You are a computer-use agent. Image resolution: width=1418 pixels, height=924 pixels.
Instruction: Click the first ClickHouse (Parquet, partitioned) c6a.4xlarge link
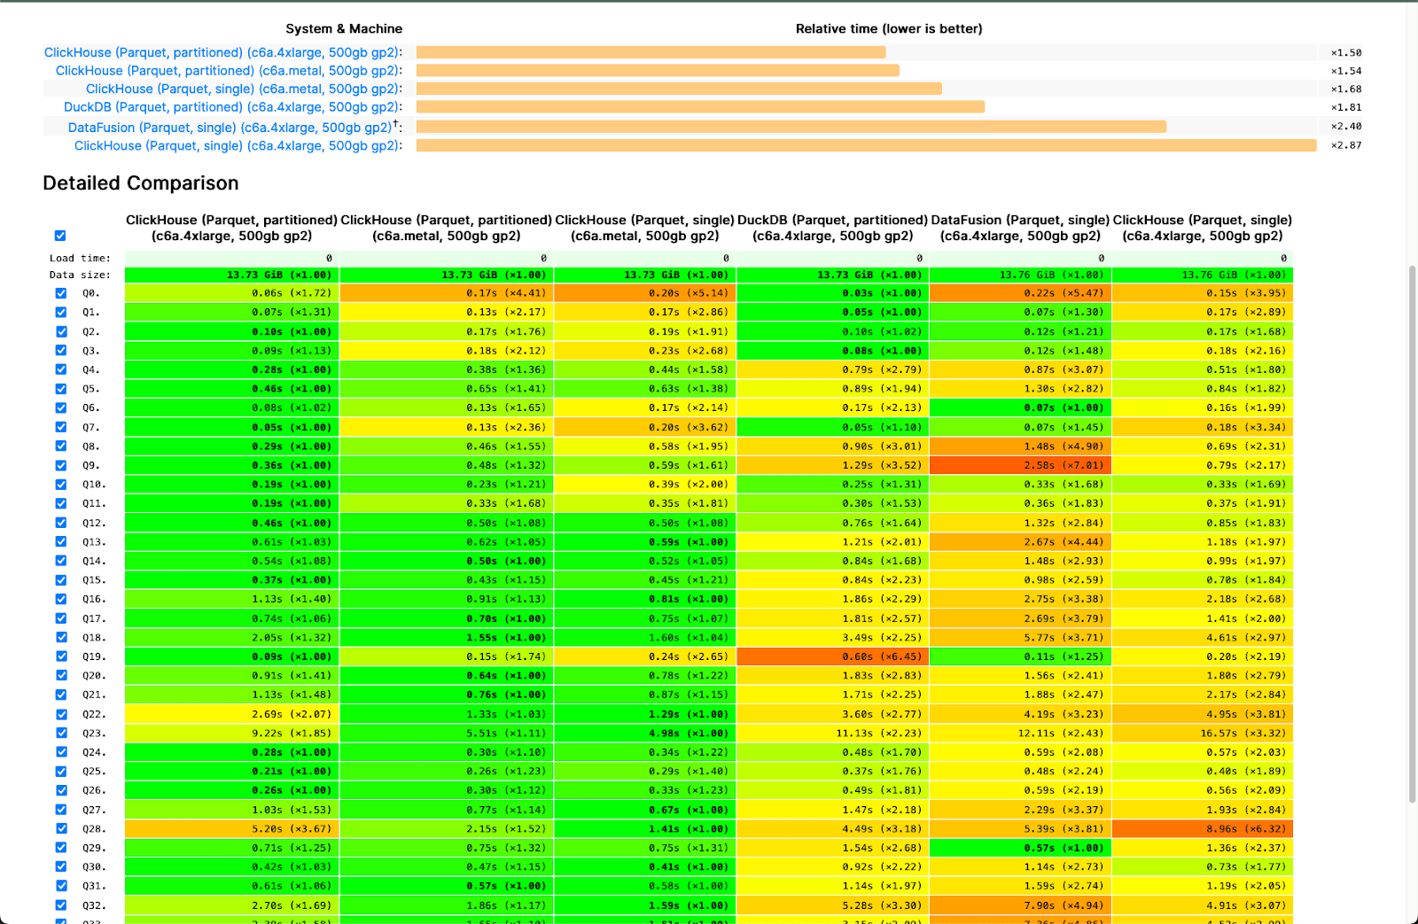(x=222, y=52)
